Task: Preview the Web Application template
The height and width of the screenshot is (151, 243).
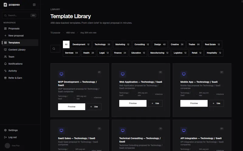Action: click(x=133, y=103)
